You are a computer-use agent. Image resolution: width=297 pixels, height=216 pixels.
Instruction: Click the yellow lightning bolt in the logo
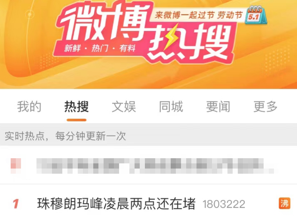pos(172,37)
